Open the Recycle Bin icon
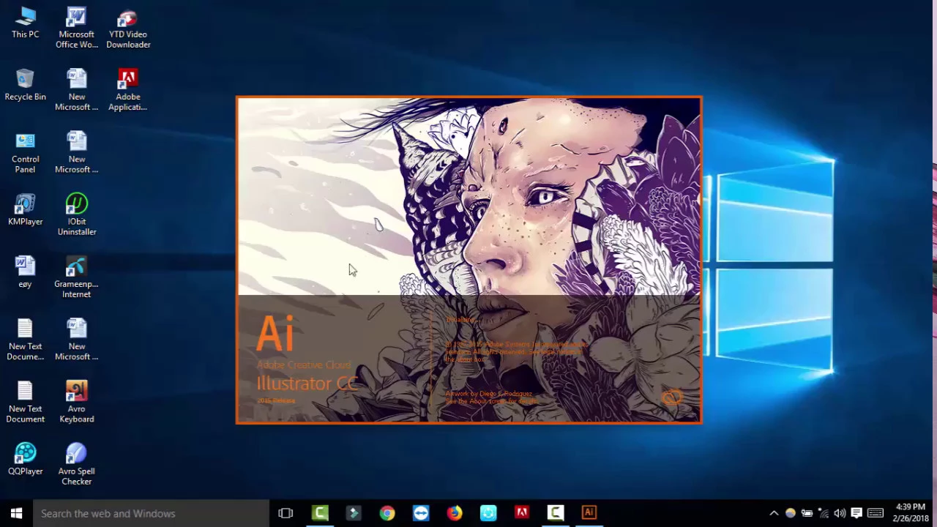The width and height of the screenshot is (937, 527). click(x=25, y=86)
